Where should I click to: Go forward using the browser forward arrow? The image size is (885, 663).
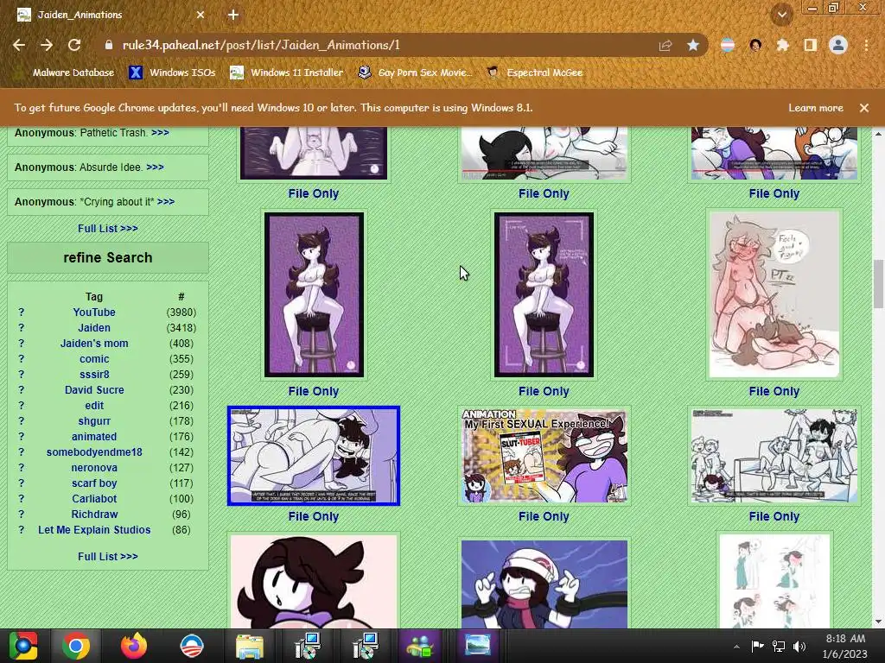point(47,45)
